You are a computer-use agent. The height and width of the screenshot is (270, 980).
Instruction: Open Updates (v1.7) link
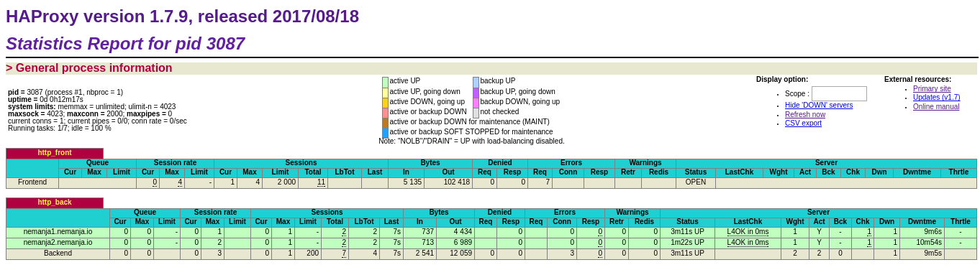point(936,98)
